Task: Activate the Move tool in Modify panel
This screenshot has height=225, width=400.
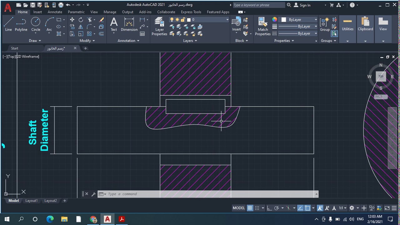Action: [x=72, y=20]
